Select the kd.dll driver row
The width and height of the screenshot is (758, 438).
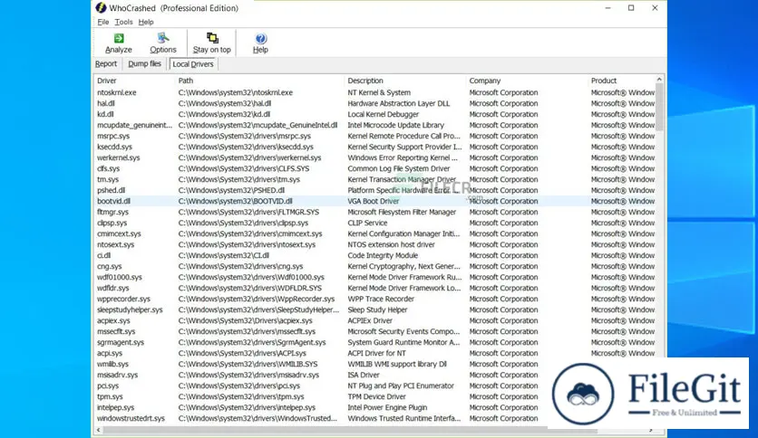point(374,114)
